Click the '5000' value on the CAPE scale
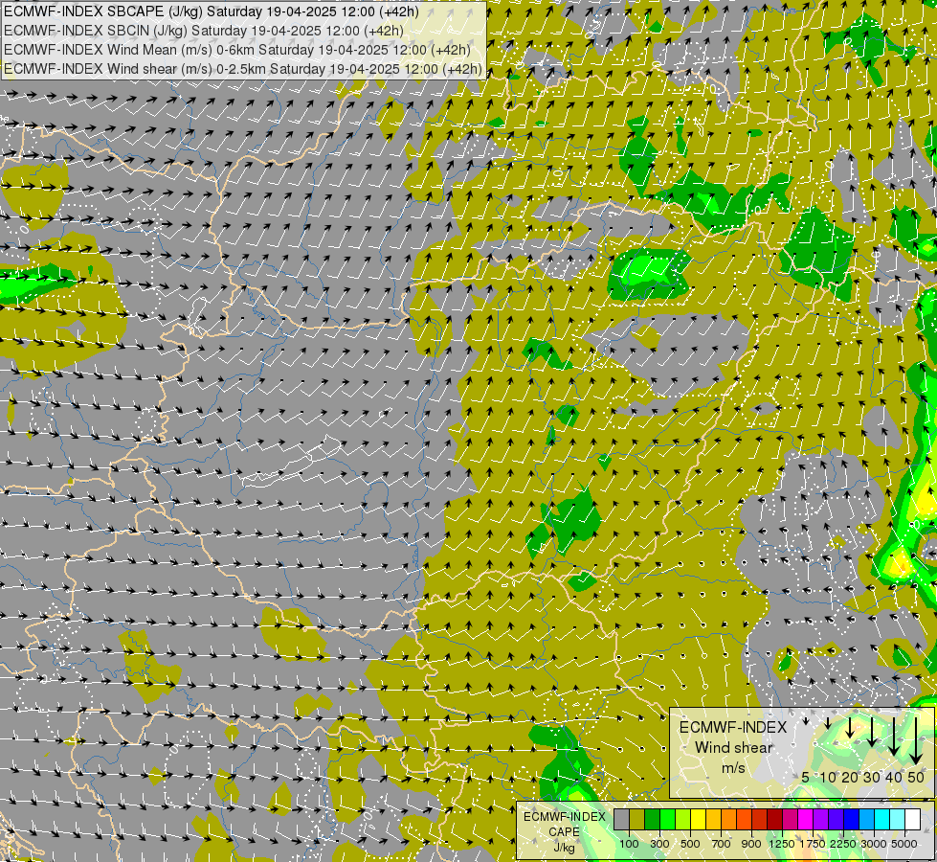The height and width of the screenshot is (862, 937). point(904,844)
